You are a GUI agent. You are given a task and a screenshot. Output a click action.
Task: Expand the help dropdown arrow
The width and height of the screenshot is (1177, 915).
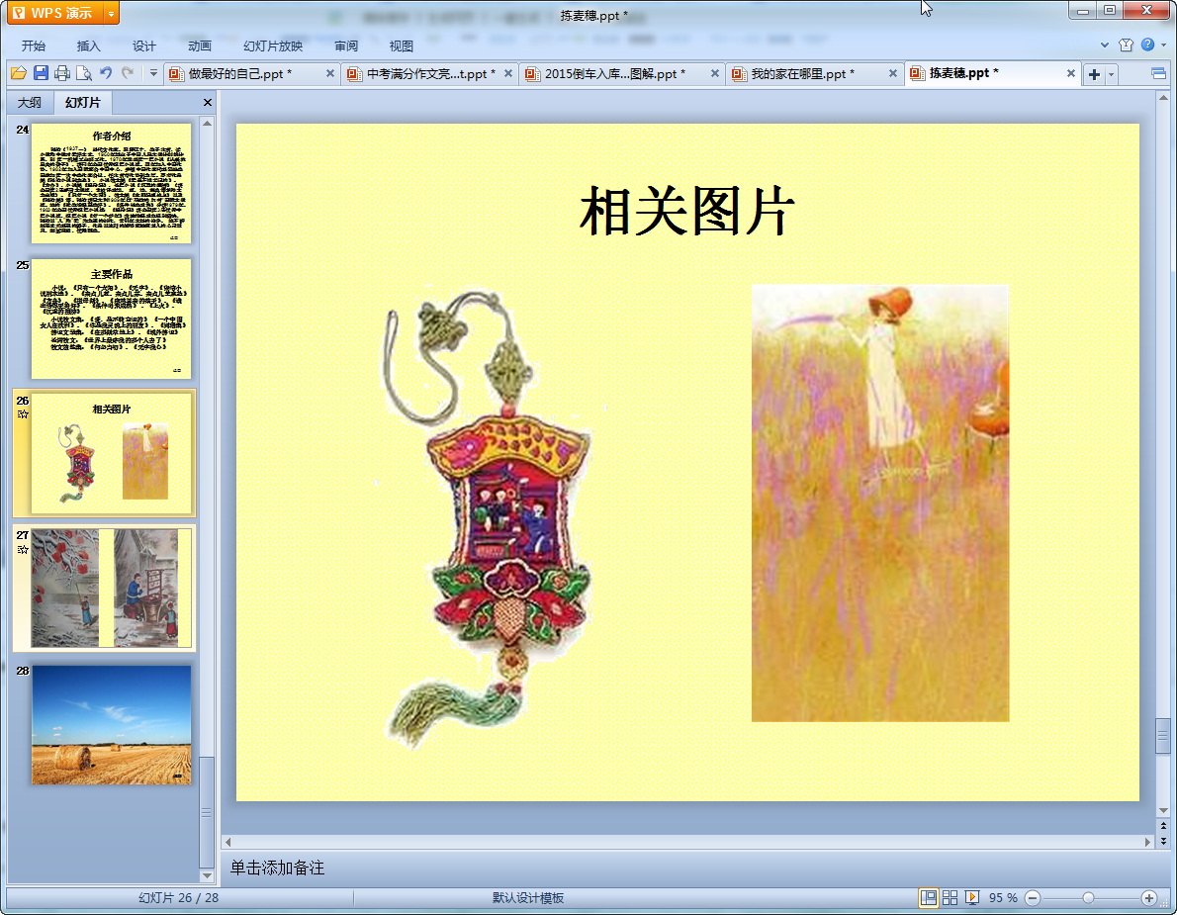1164,46
